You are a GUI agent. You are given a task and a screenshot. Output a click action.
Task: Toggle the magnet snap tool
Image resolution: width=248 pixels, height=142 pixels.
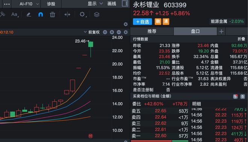[x=41, y=15]
